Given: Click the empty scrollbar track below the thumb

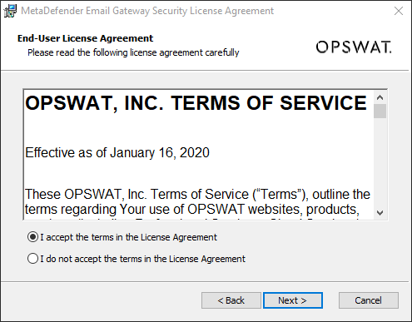Looking at the screenshot, I should coord(380,162).
